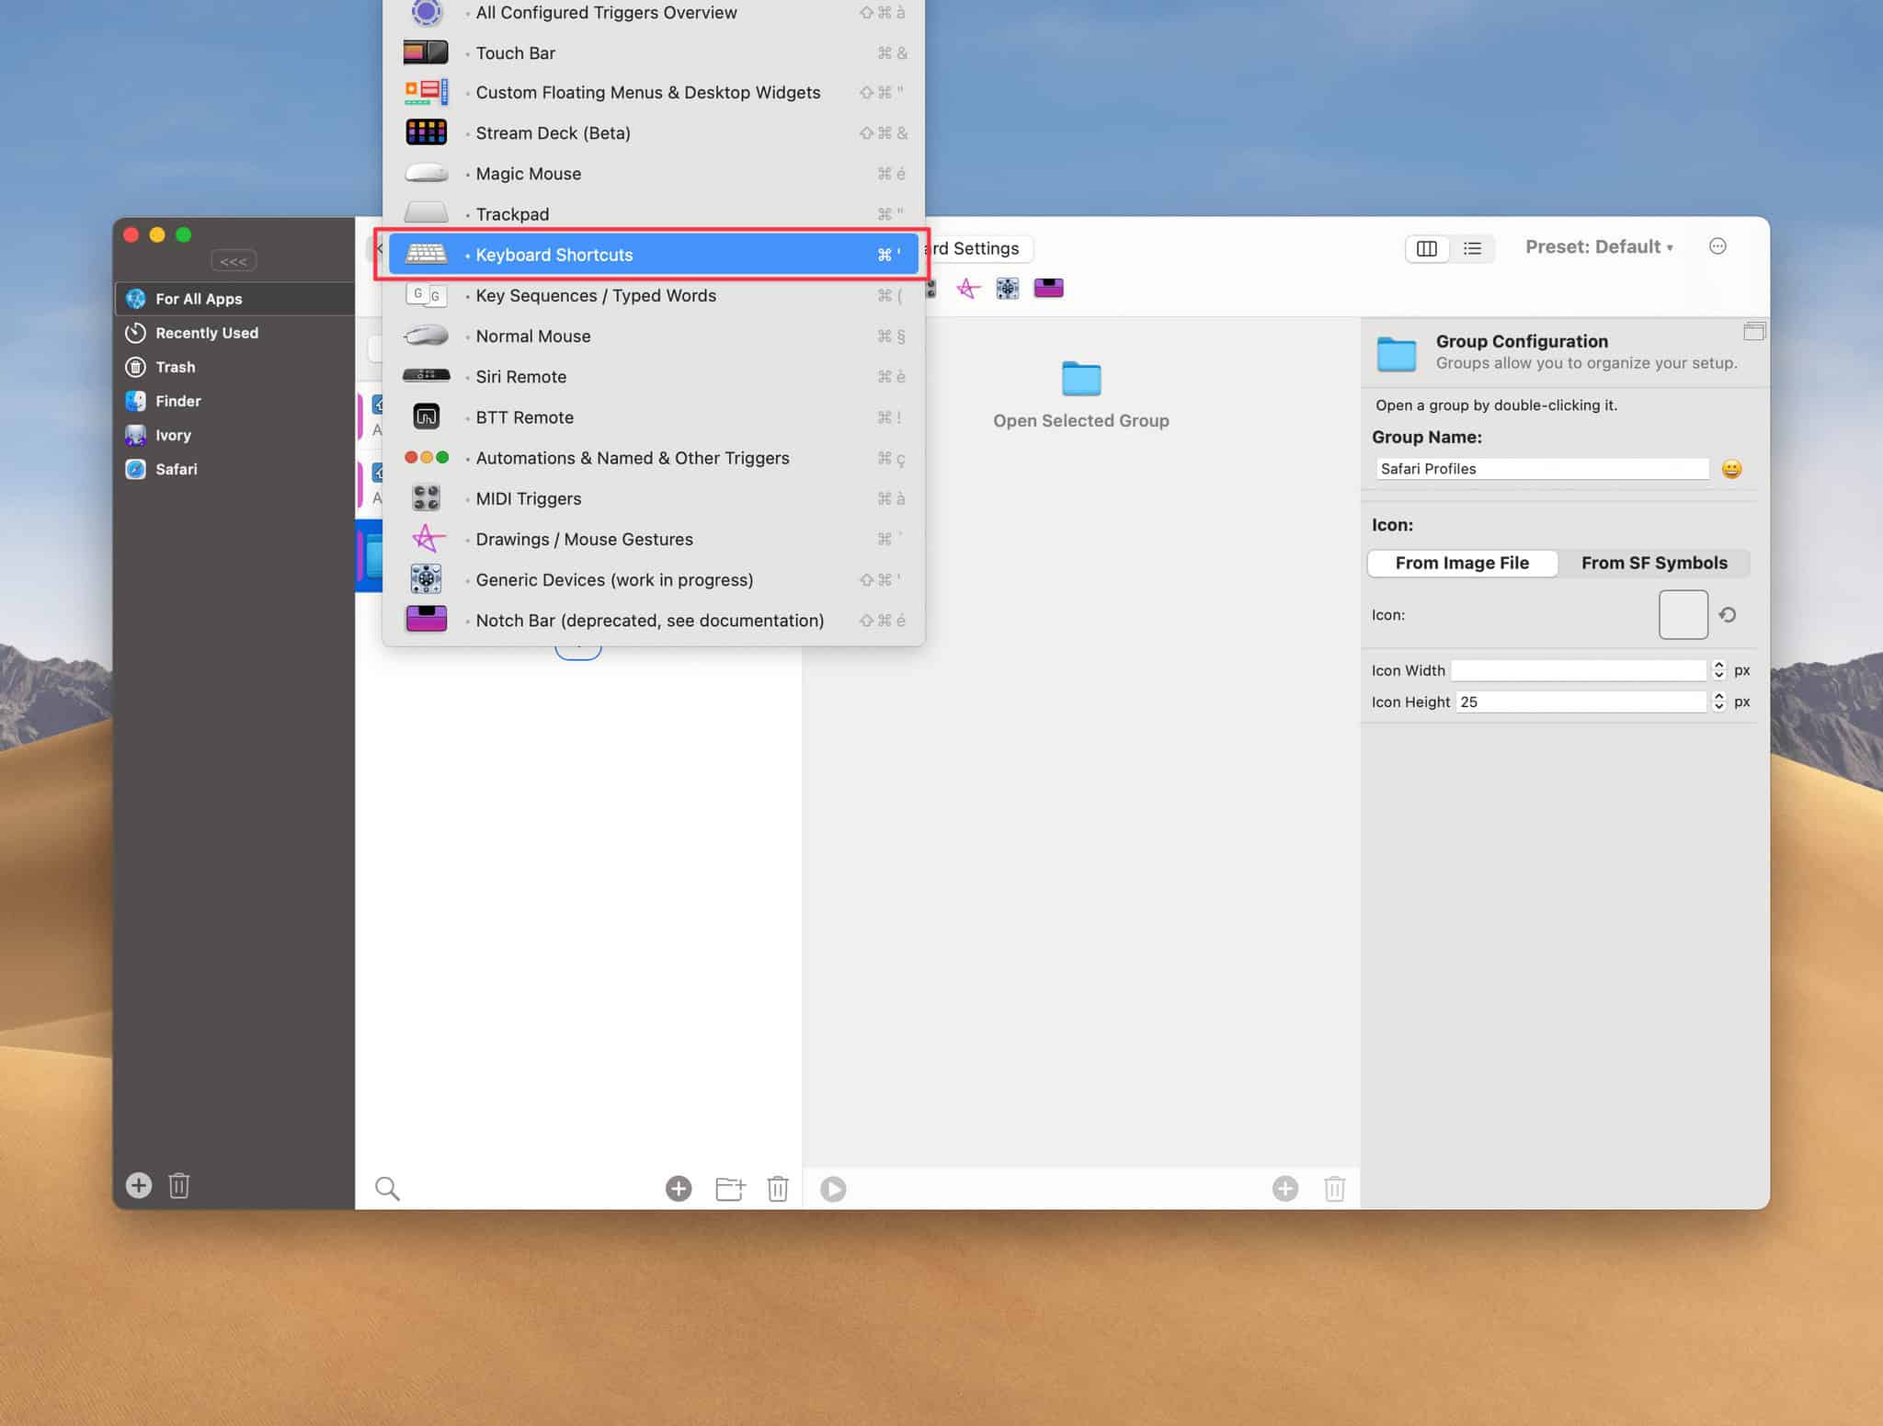1883x1426 pixels.
Task: Reset icon with circular arrow
Action: click(x=1728, y=614)
